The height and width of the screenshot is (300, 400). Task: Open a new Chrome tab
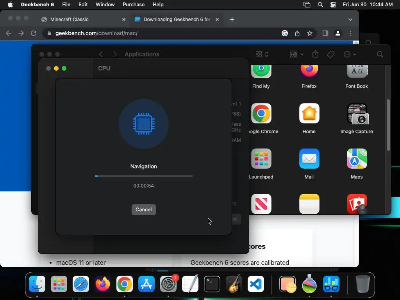click(x=232, y=20)
